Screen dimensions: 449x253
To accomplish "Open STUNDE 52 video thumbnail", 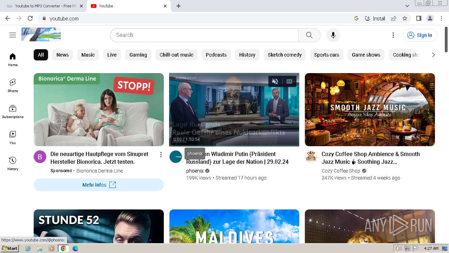I will 99,226.
